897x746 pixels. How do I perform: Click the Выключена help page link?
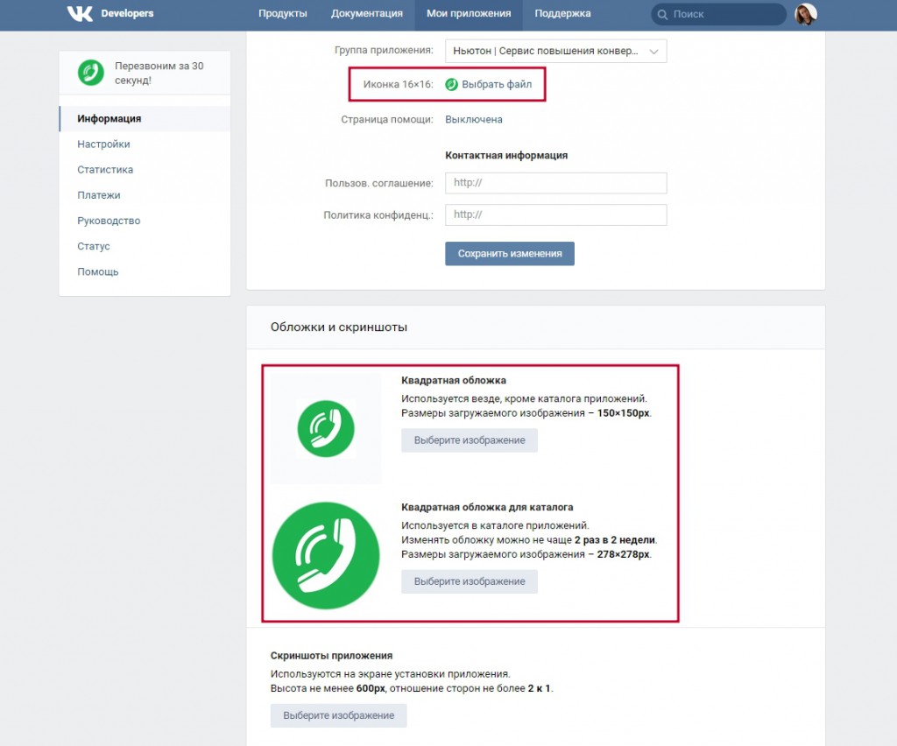[x=474, y=119]
